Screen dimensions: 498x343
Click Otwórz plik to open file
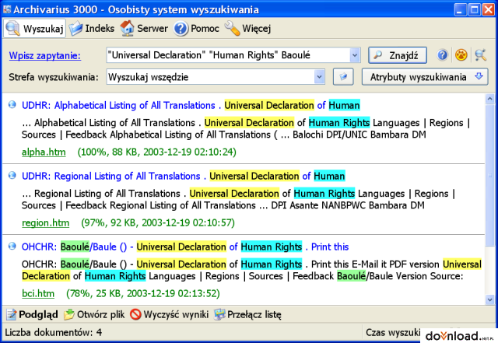[x=94, y=314]
